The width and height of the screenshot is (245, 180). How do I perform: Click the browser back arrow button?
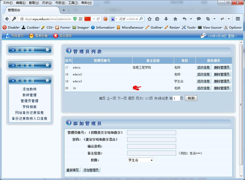pos(7,19)
